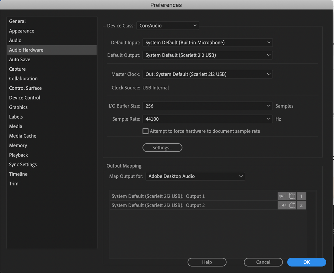Viewport: 334px width, 273px height.
Task: Switch to Media Cache preferences
Action: pos(23,136)
